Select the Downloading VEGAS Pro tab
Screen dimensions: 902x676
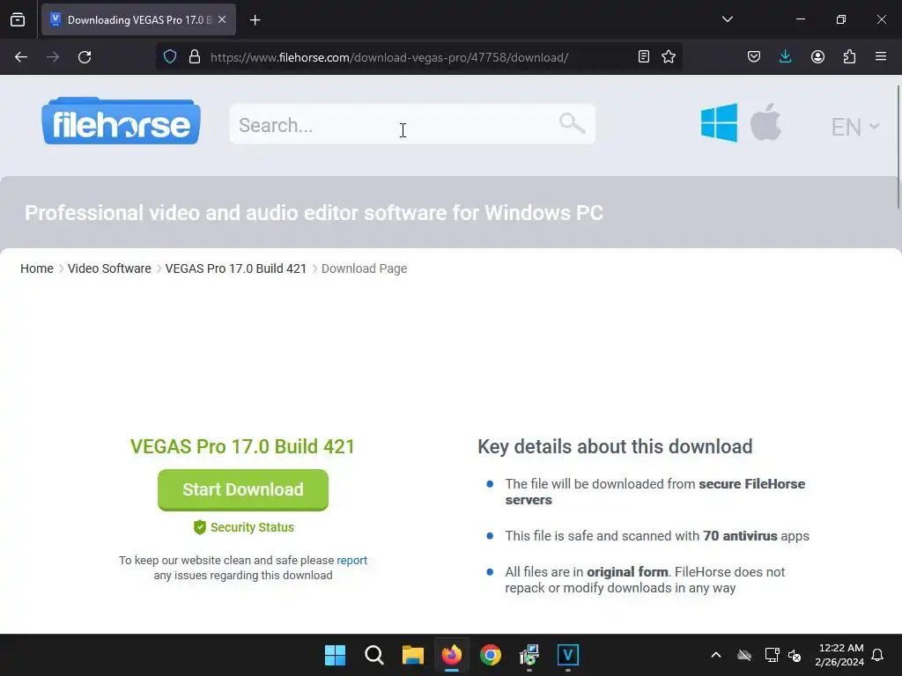pyautogui.click(x=138, y=20)
